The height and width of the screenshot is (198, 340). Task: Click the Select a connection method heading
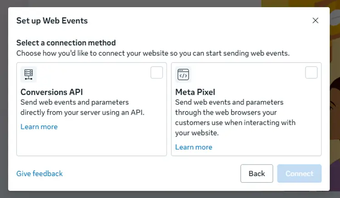[66, 43]
